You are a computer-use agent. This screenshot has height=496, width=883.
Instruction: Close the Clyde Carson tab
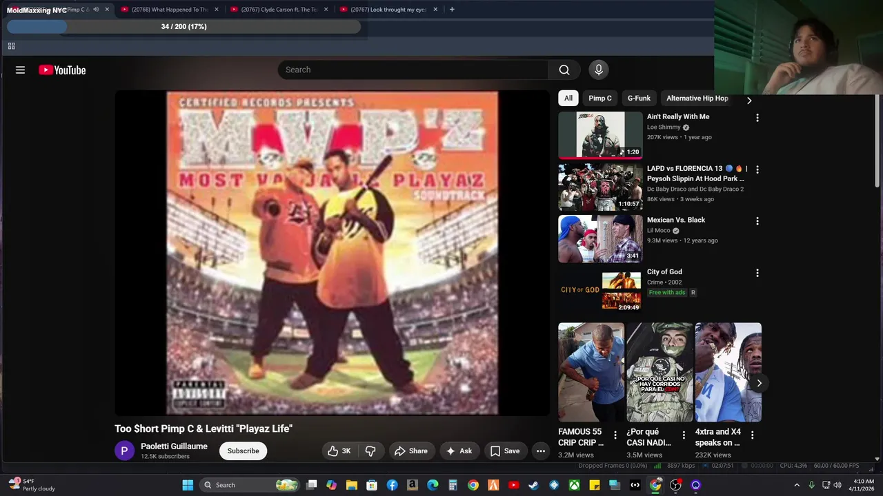click(326, 10)
